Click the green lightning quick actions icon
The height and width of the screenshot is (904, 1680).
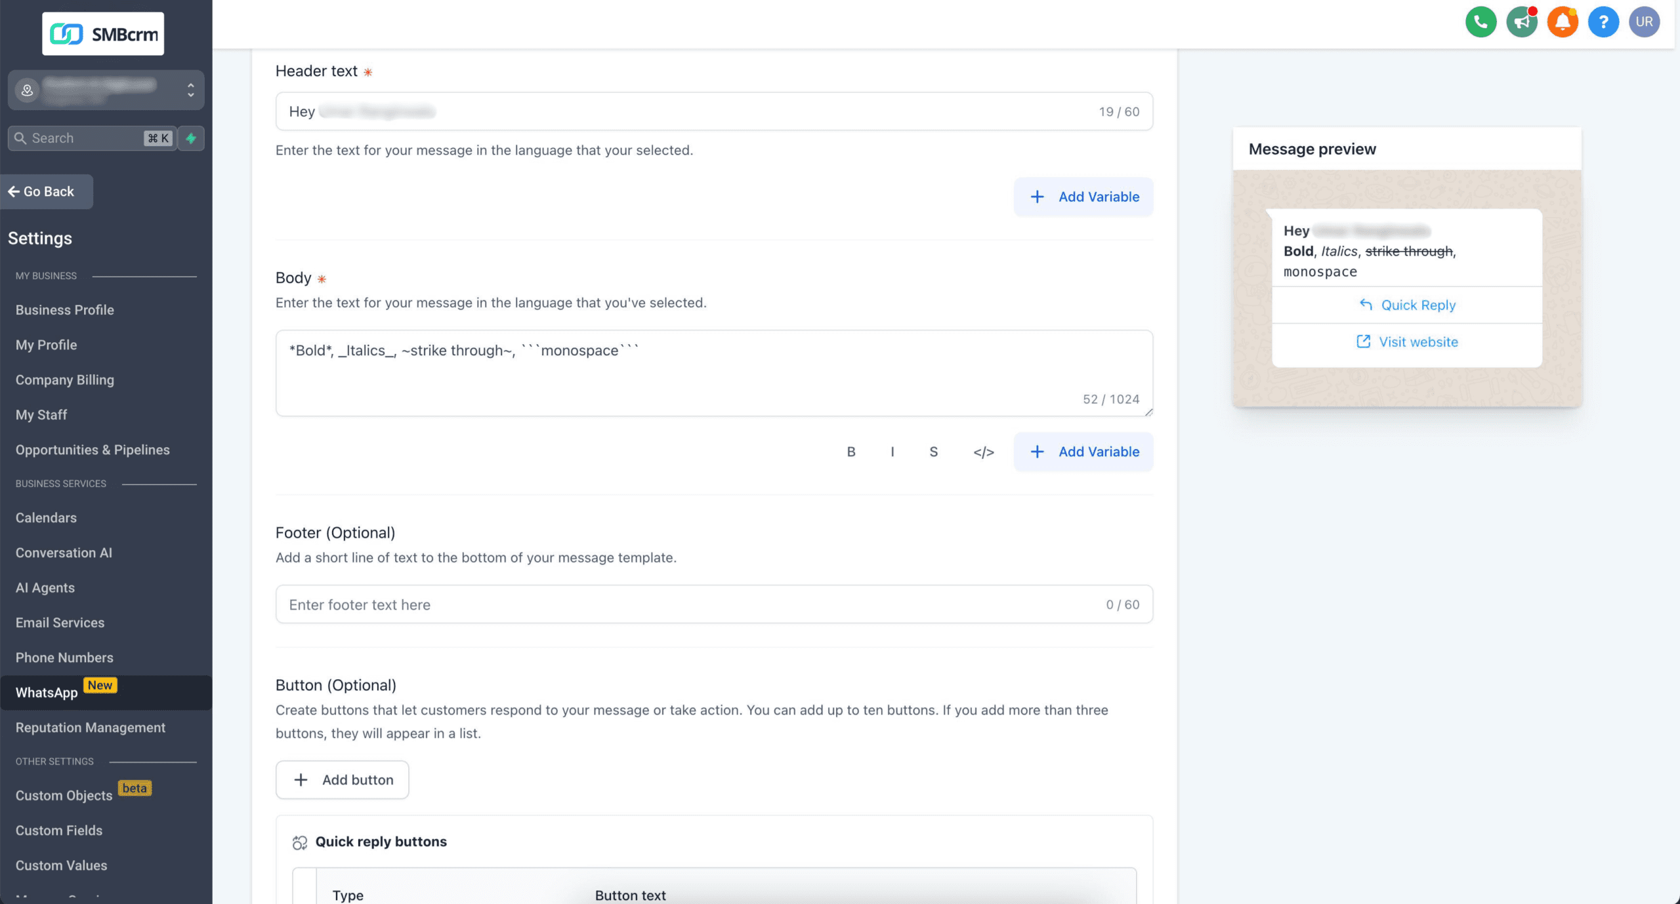pyautogui.click(x=191, y=138)
